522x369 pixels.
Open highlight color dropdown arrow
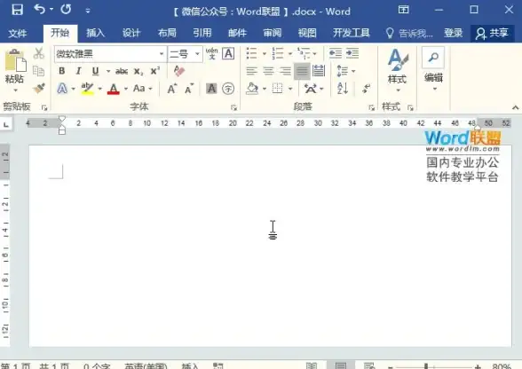click(x=99, y=89)
